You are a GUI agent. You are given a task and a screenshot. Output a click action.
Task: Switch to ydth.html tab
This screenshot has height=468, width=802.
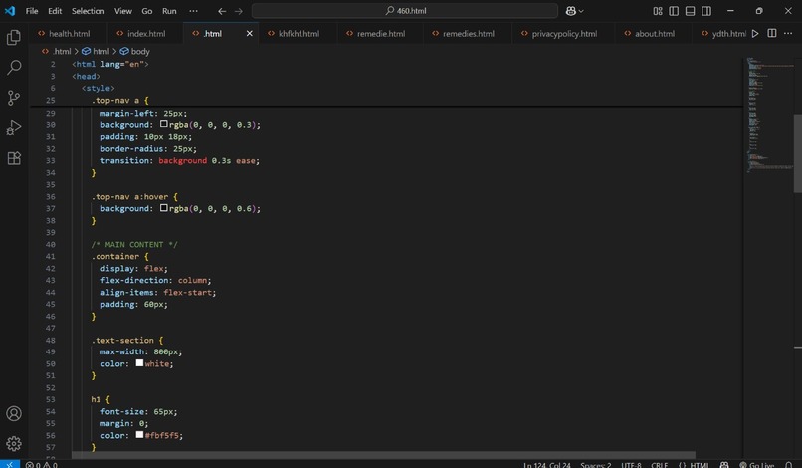pos(723,33)
